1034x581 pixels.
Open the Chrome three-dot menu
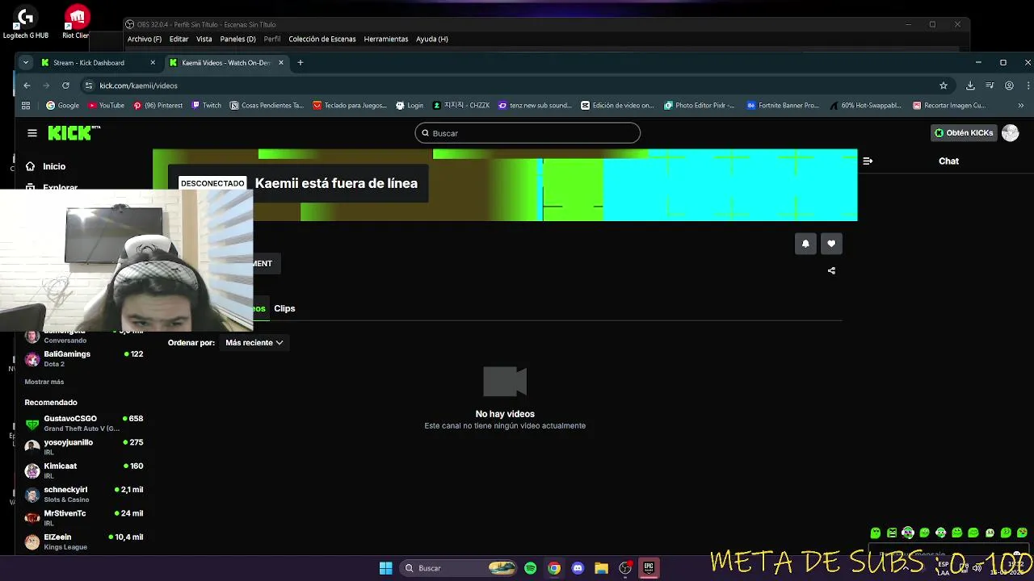(x=1028, y=86)
